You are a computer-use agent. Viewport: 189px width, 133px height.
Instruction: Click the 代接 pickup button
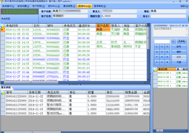179,62
